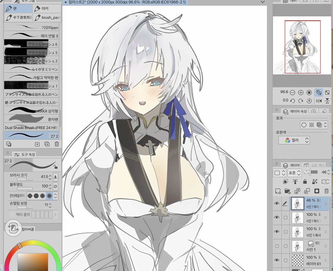
Task: Pick the アクリルガッシュ 1 brush
Action: pos(32,86)
